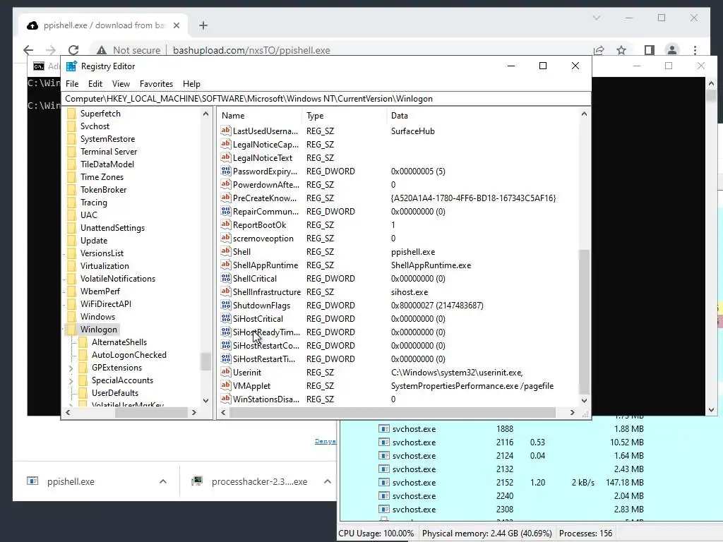Select the Time Zones key
Image resolution: width=723 pixels, height=542 pixels.
click(x=102, y=177)
